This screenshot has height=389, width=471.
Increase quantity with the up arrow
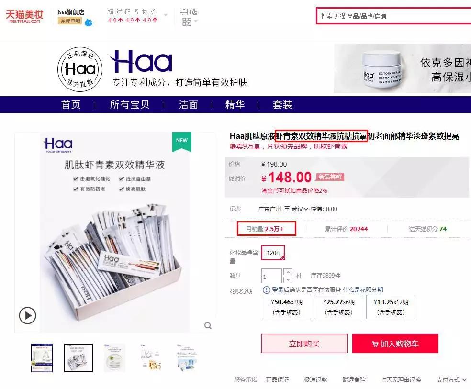point(288,272)
